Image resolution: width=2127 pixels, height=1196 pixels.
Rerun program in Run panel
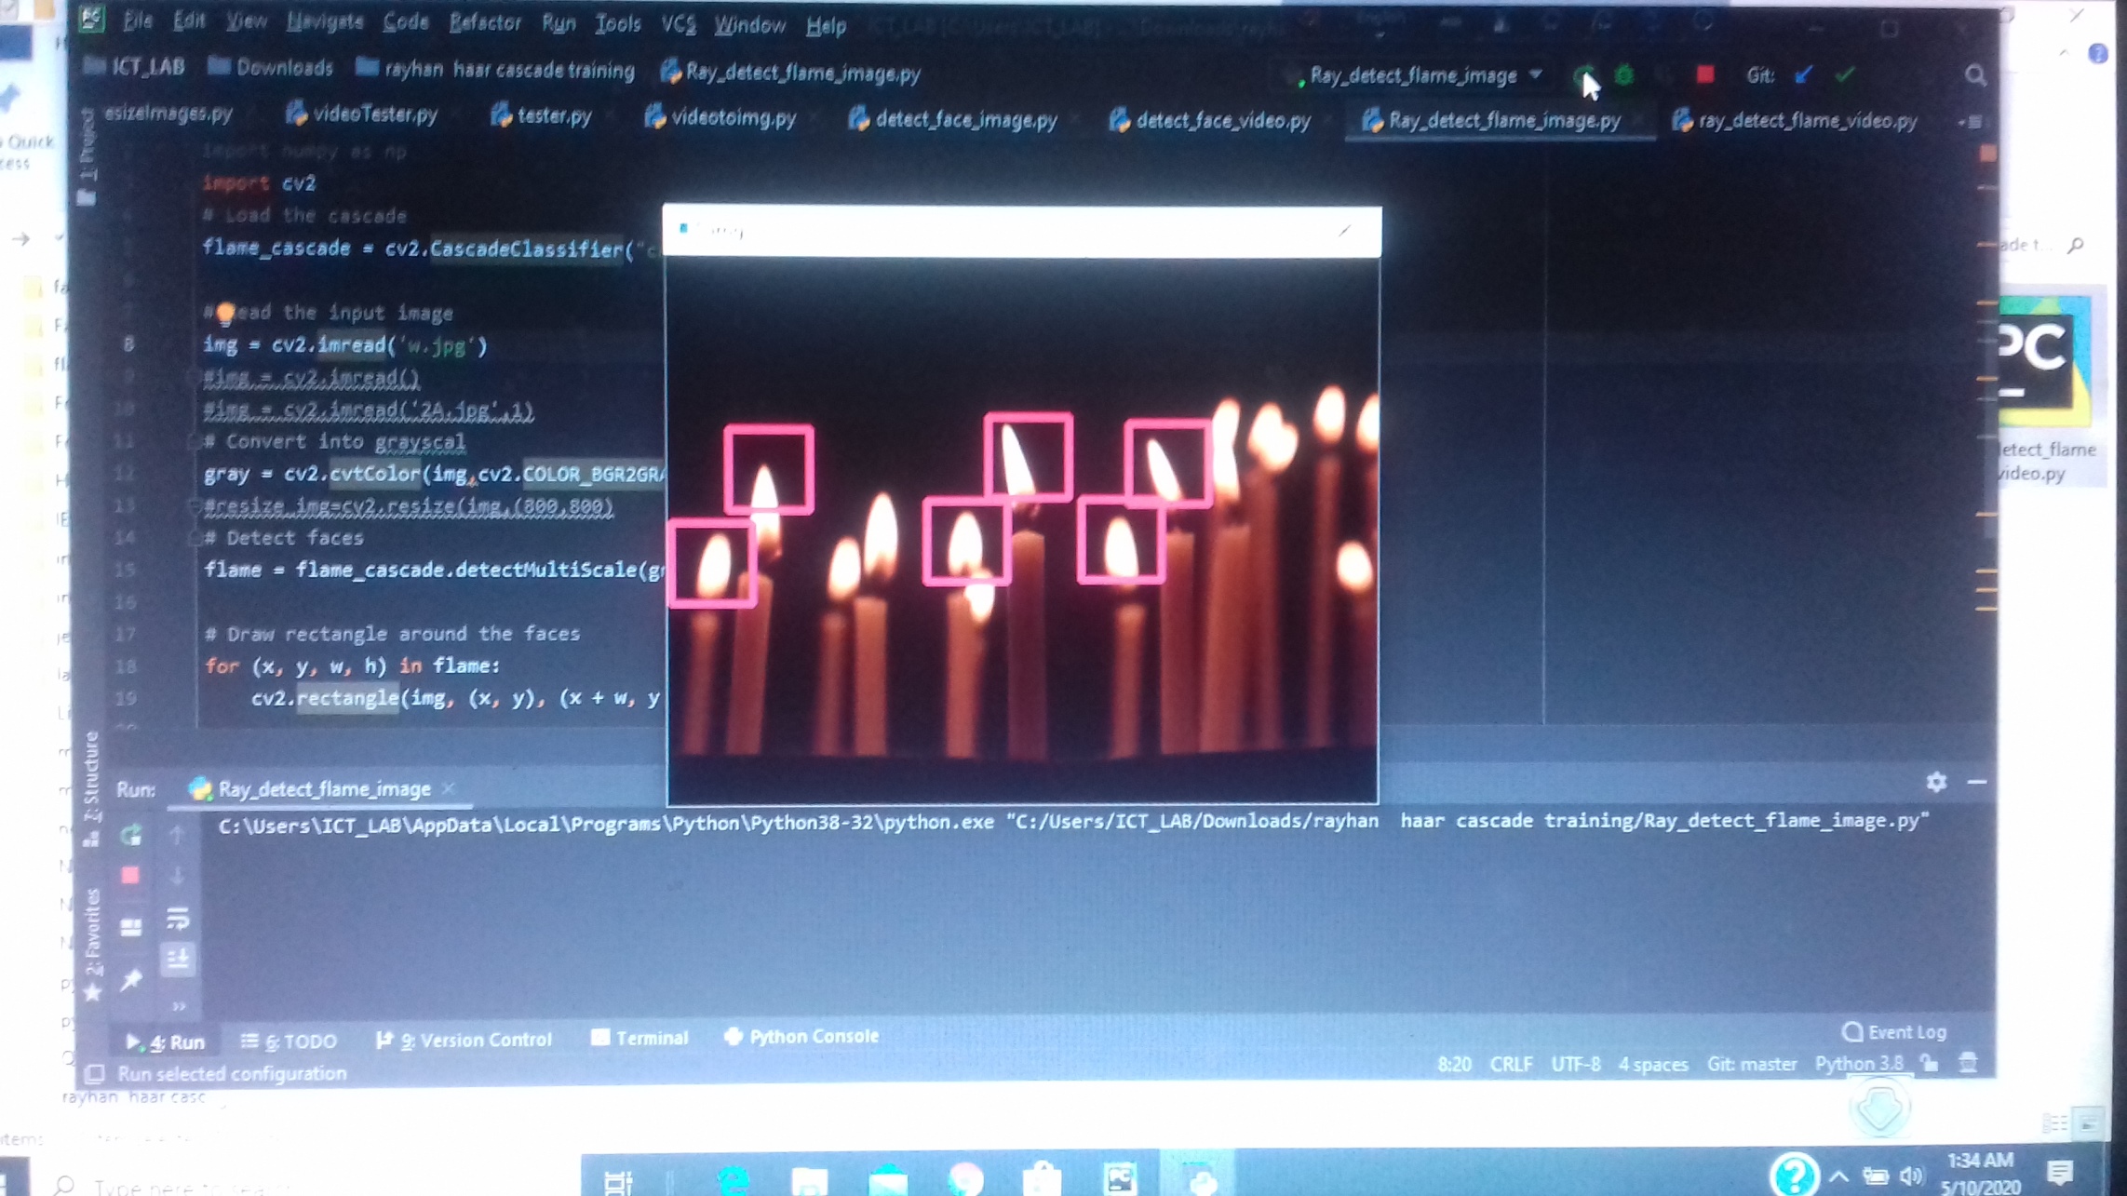[131, 835]
